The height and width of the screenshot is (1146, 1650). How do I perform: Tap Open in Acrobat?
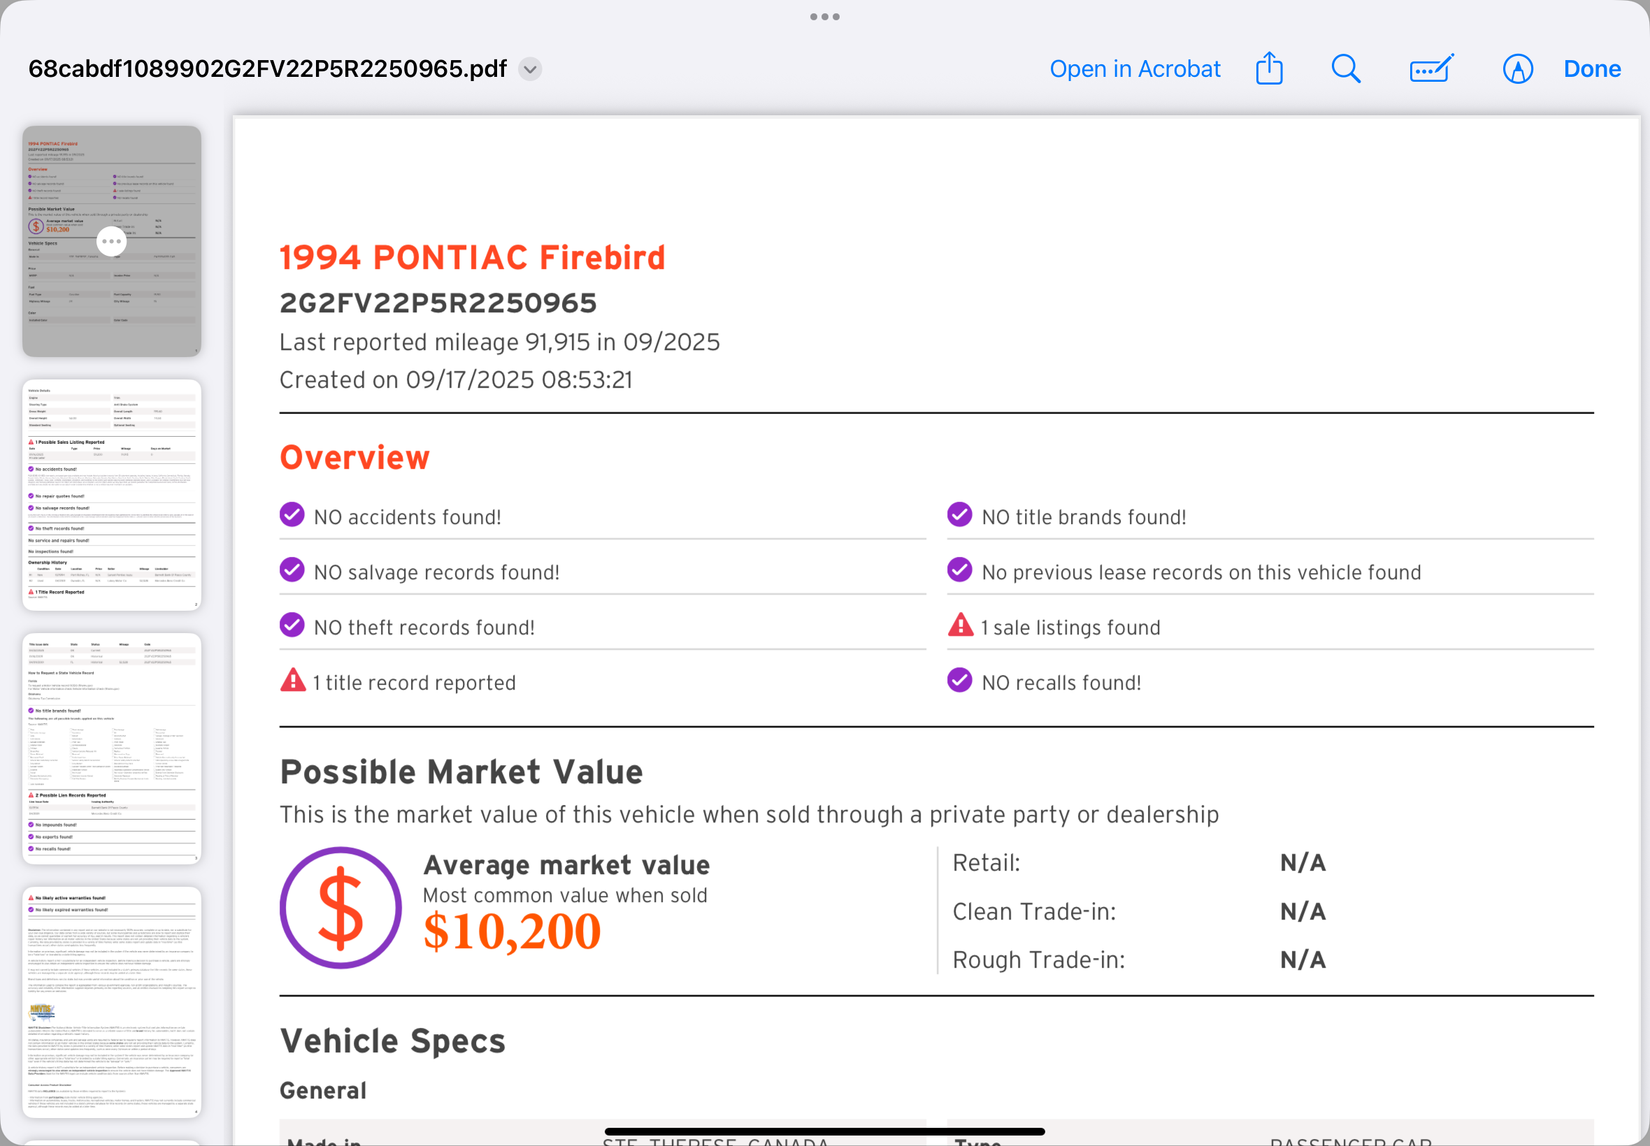pos(1134,69)
